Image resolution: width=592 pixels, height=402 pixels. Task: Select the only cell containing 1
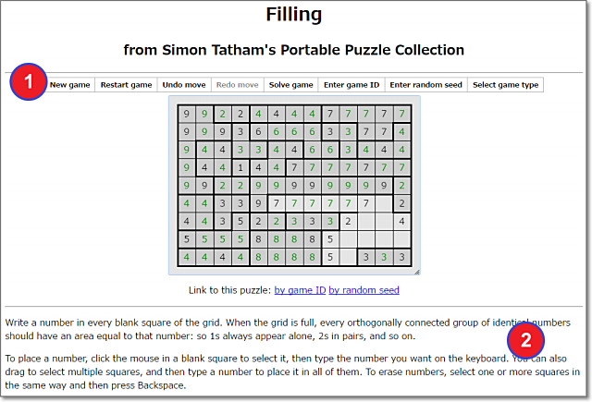click(241, 168)
